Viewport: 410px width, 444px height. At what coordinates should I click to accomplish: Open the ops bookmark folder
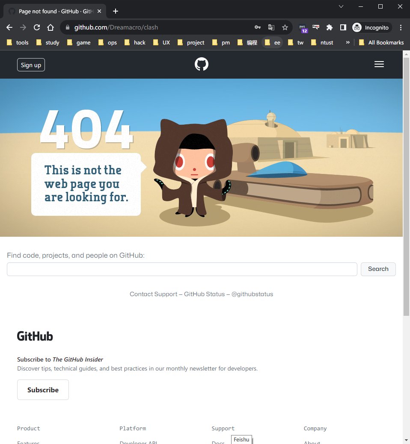107,42
